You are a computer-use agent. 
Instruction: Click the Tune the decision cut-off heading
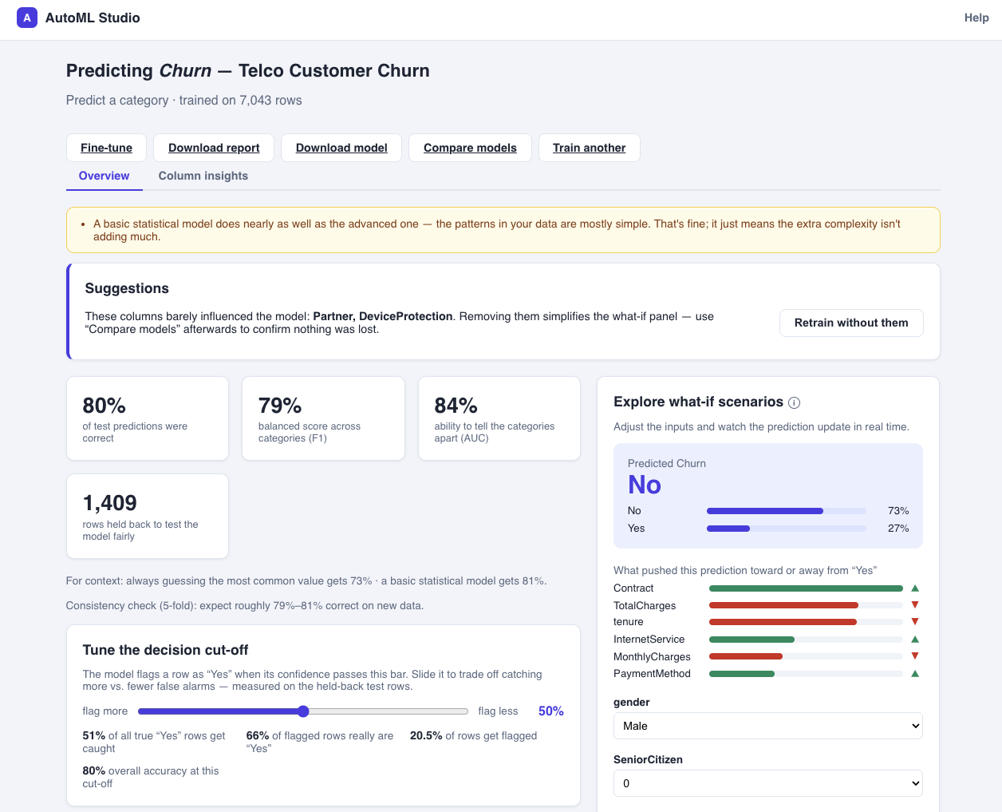click(x=166, y=650)
